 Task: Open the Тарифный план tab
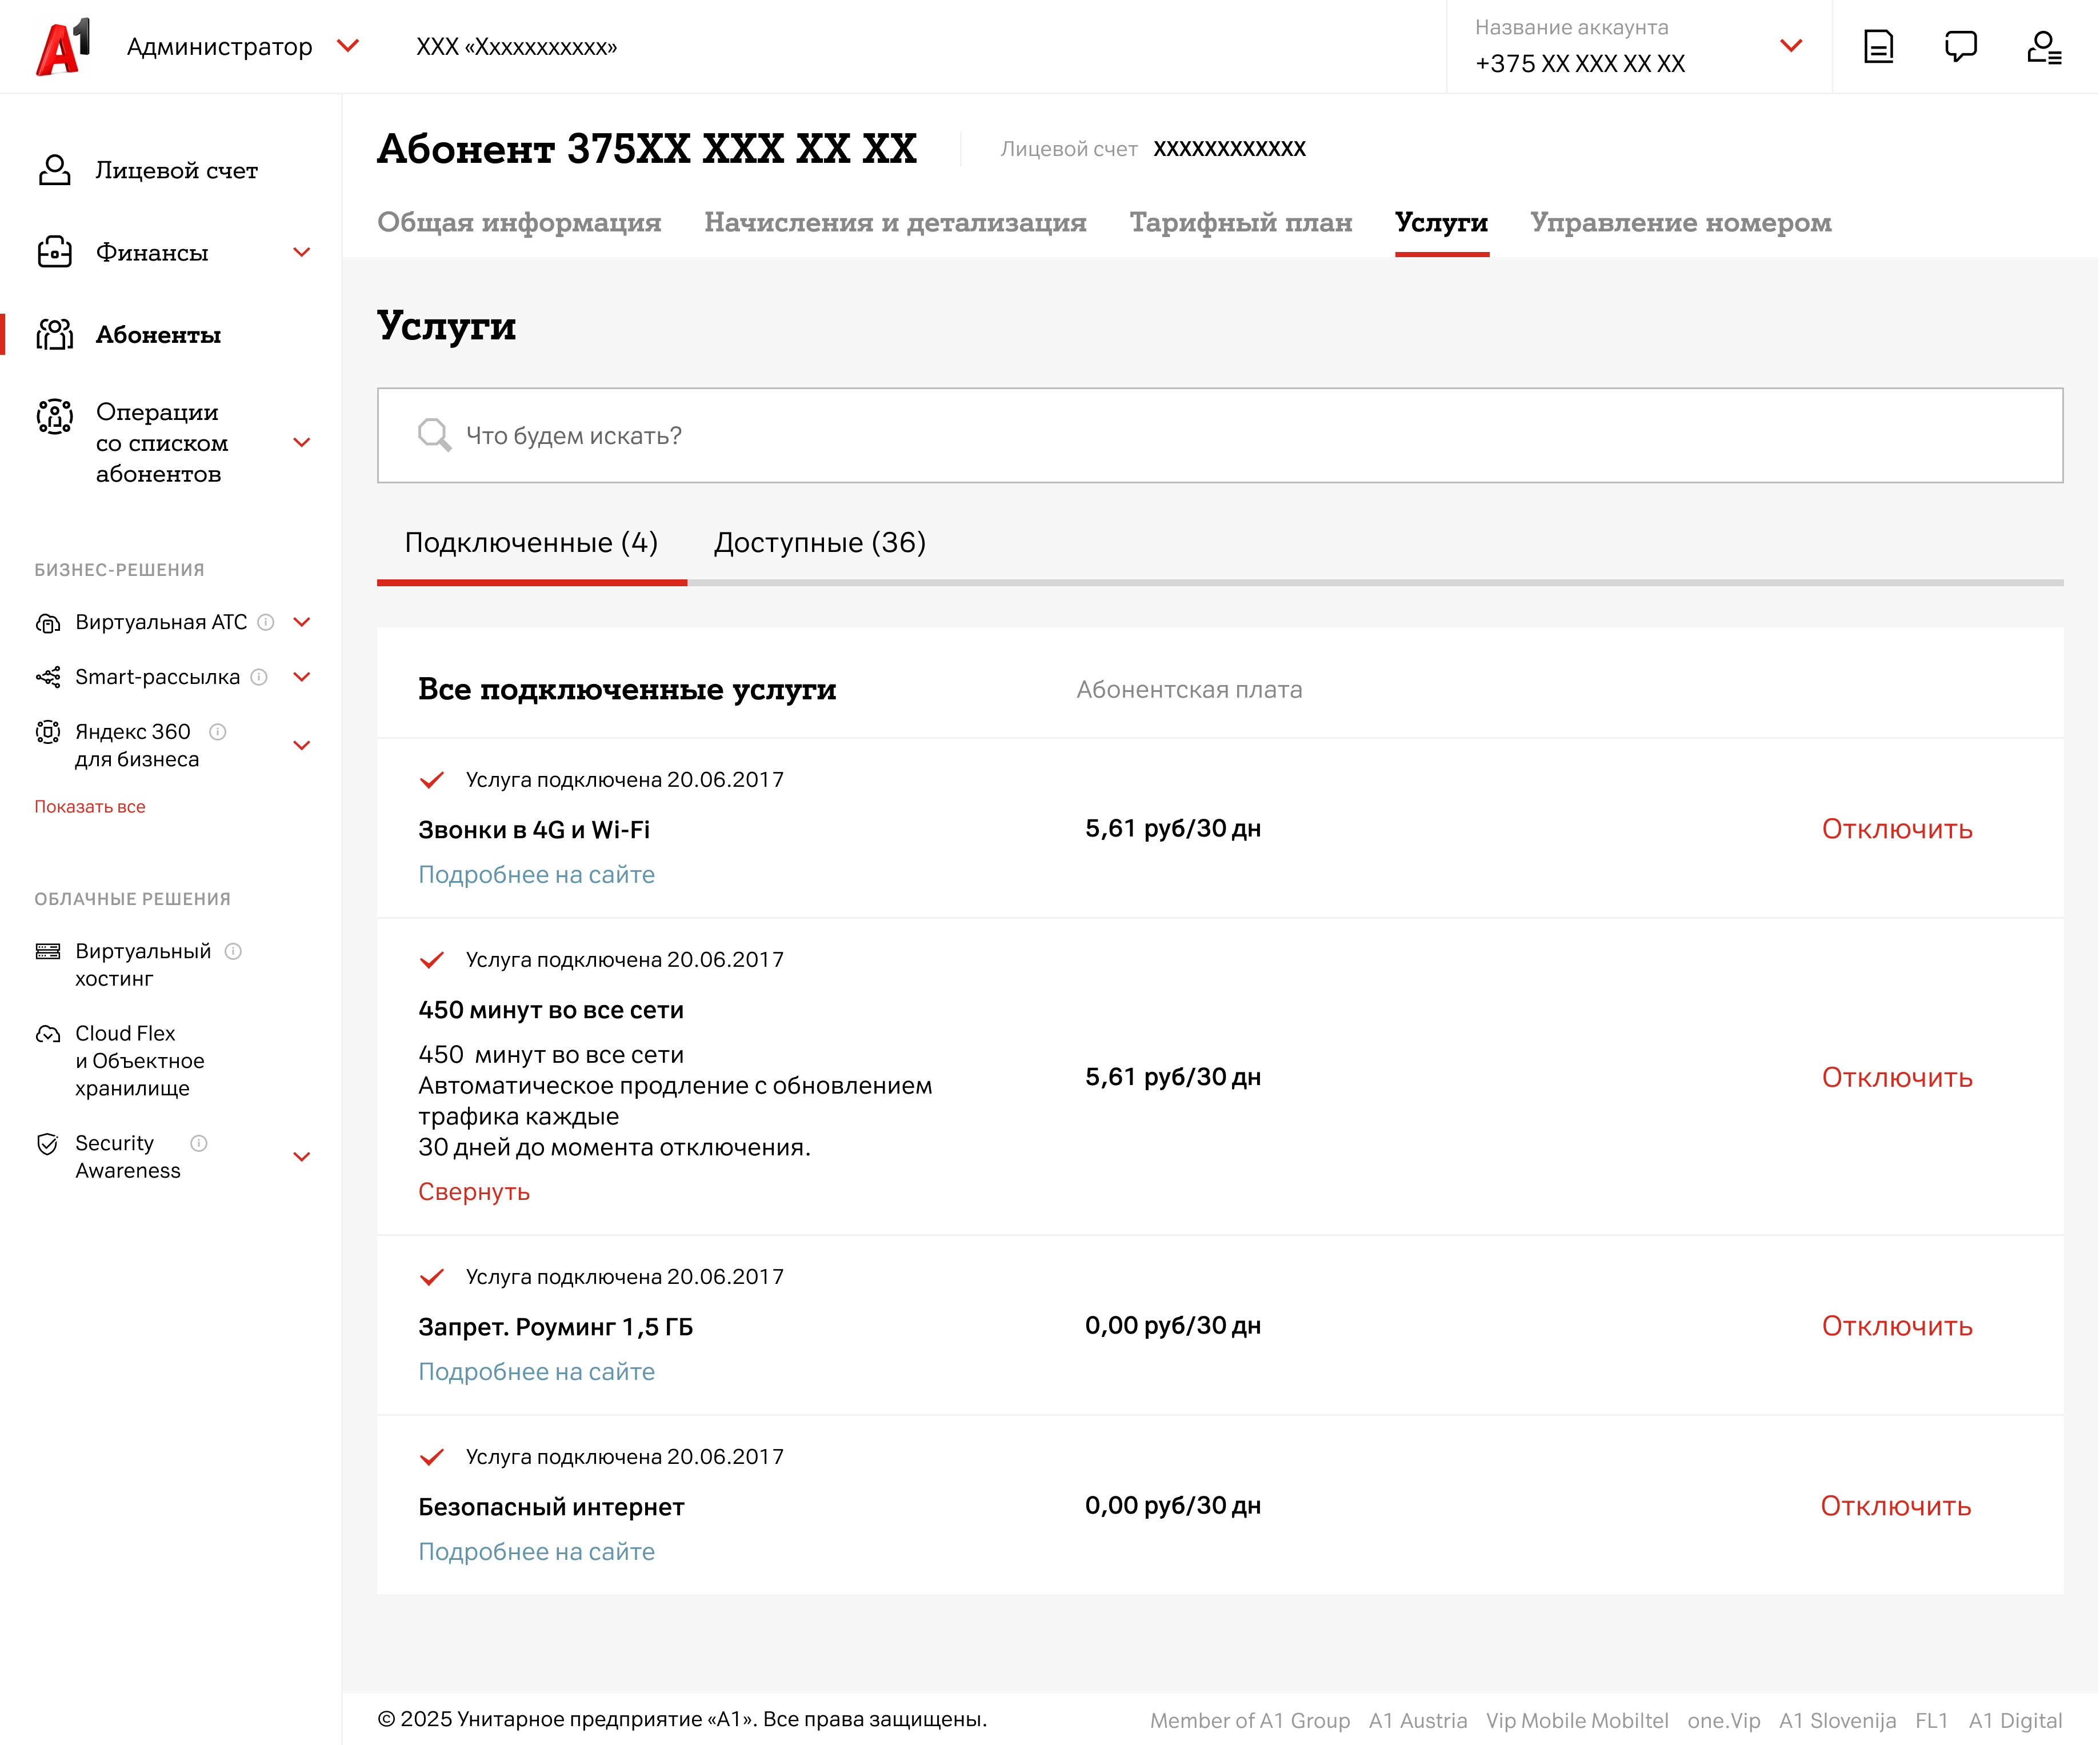tap(1240, 222)
